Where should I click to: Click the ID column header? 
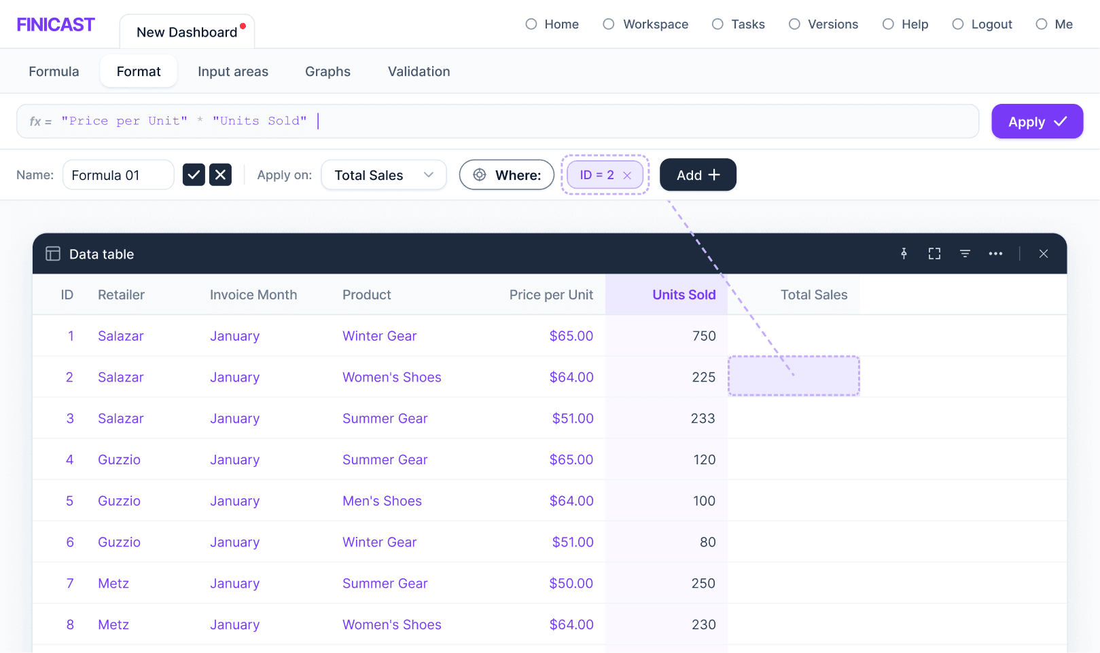point(67,295)
